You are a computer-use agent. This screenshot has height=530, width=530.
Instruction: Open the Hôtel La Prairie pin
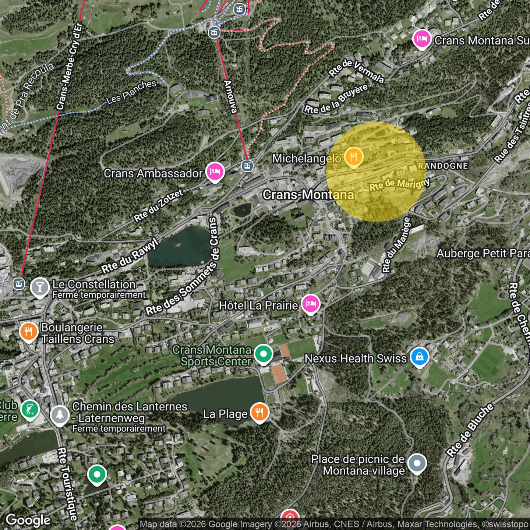coord(311,305)
